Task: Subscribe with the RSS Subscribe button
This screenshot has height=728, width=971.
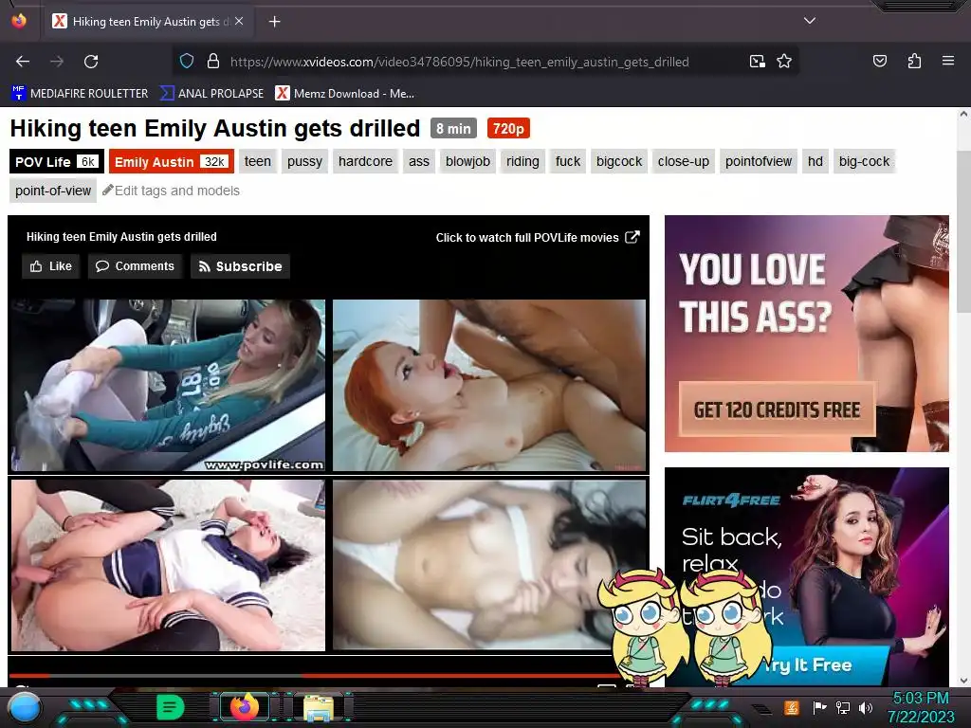Action: point(240,266)
